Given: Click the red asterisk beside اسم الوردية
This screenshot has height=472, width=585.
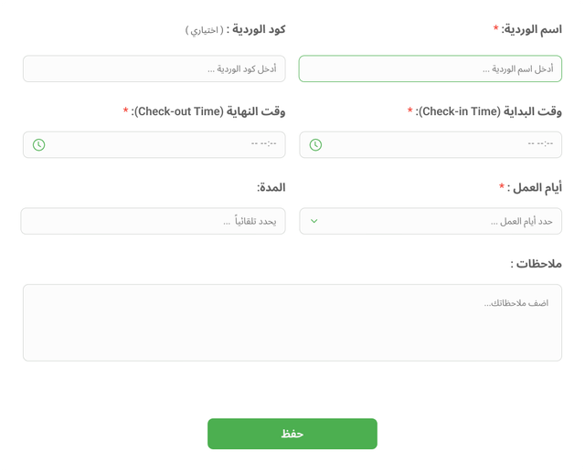Looking at the screenshot, I should [495, 29].
